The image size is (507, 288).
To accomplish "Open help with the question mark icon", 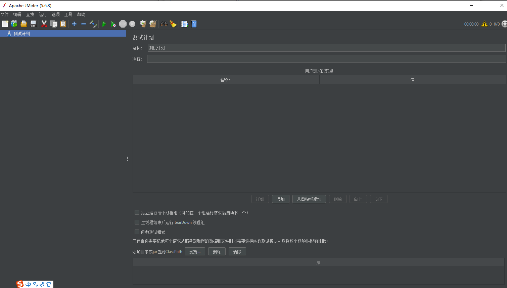I will pos(194,24).
